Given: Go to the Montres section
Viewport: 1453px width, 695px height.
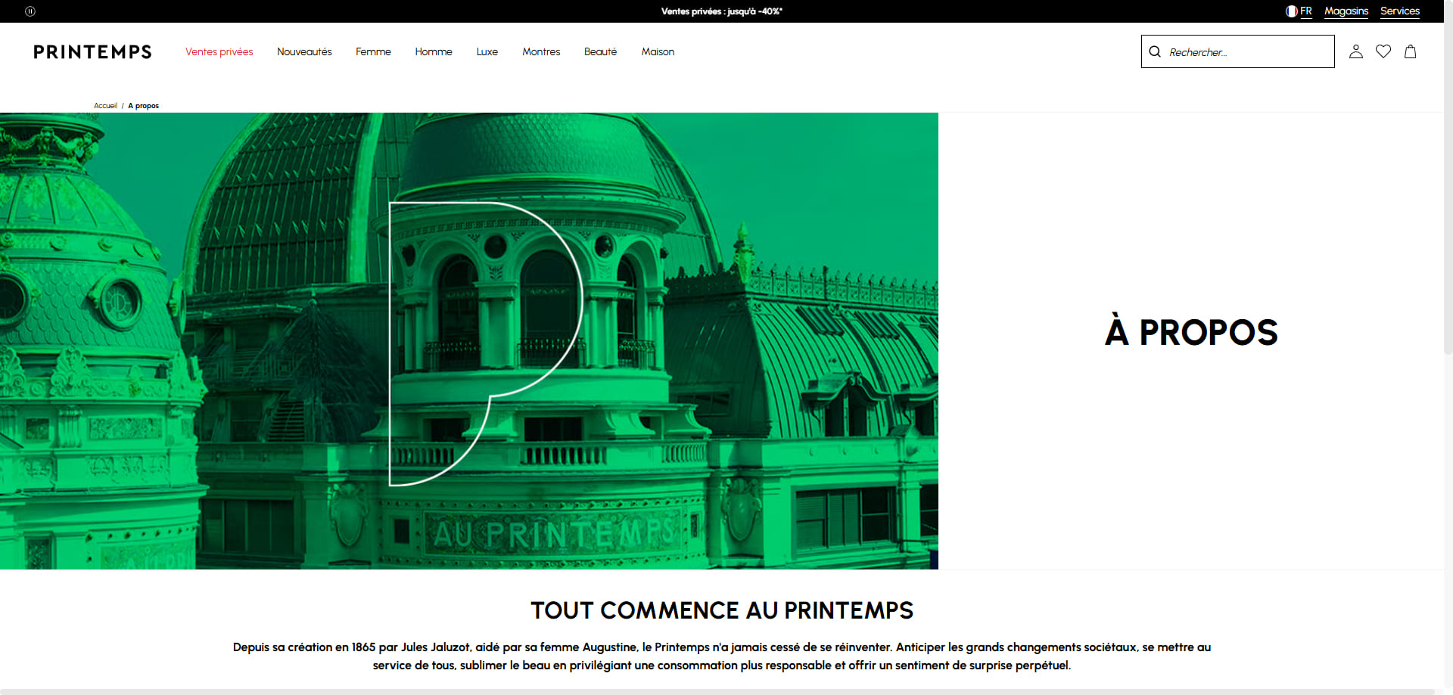Looking at the screenshot, I should coord(541,51).
